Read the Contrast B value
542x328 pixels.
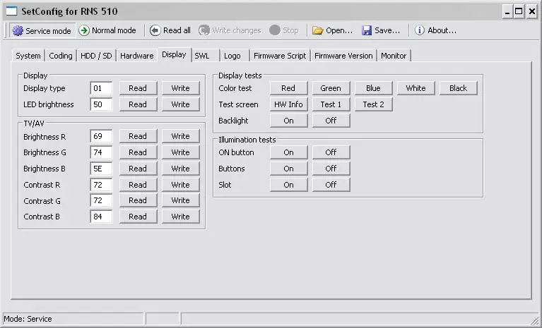pyautogui.click(x=138, y=217)
